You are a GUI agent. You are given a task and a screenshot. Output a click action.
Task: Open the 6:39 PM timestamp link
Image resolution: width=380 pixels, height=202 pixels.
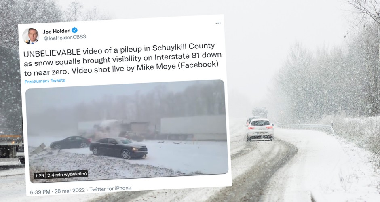tap(40, 192)
